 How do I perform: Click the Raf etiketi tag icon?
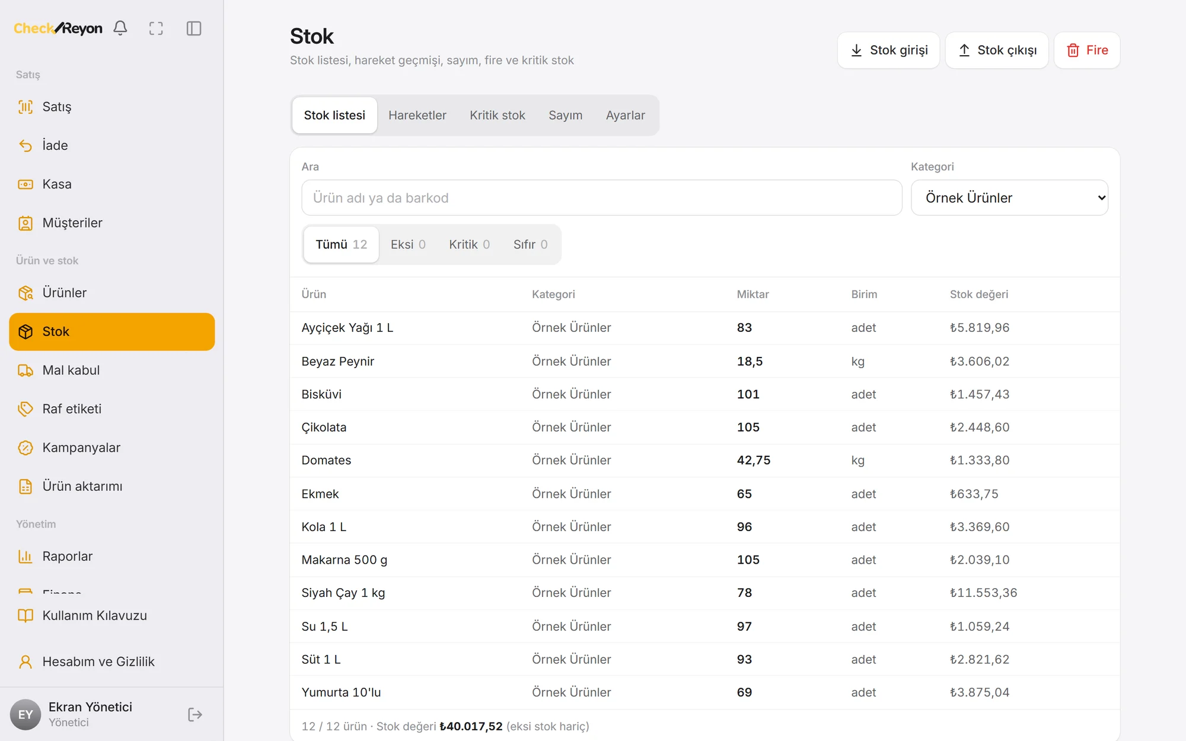[25, 409]
